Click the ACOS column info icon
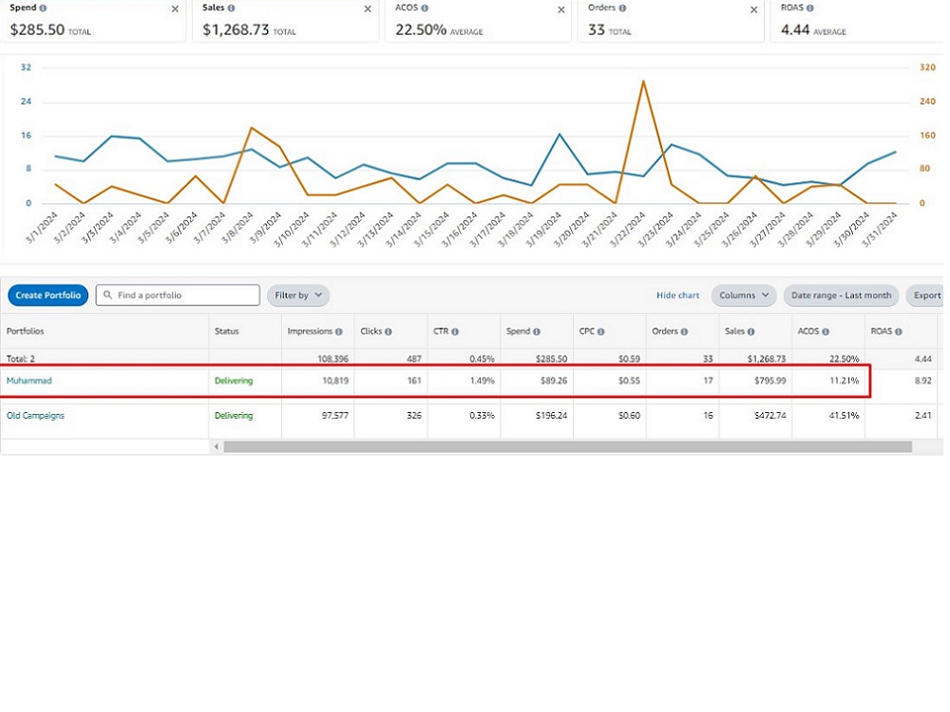950x712 pixels. [826, 331]
